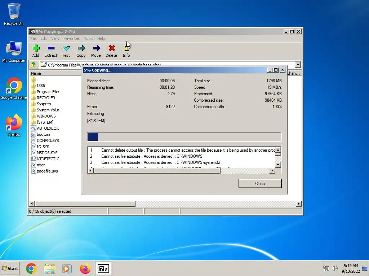Select the WINDOWS folder
Viewport: 369px width, 276px height.
point(46,116)
